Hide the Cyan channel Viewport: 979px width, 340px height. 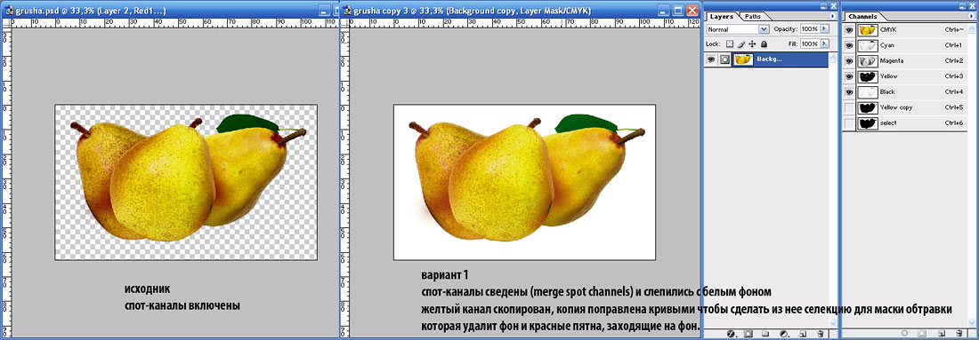tap(848, 45)
